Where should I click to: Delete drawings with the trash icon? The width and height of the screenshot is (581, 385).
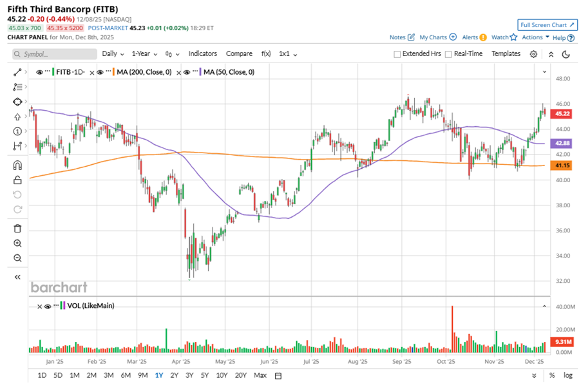[17, 229]
